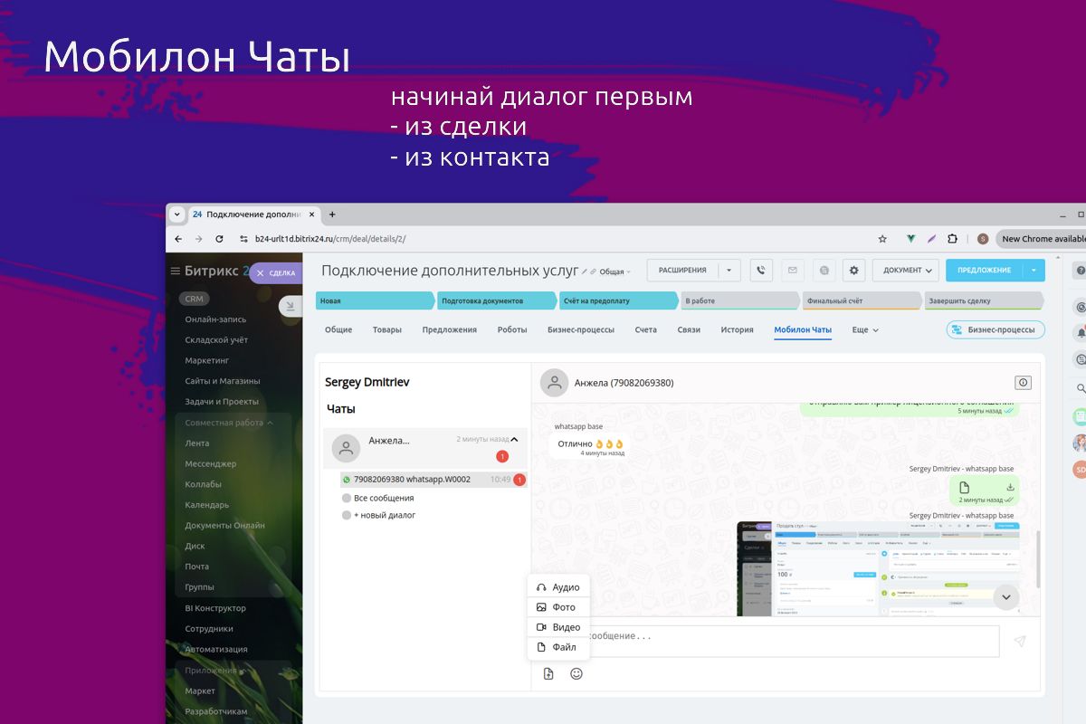Open deal settings gear icon
The image size is (1086, 724).
[x=854, y=270]
